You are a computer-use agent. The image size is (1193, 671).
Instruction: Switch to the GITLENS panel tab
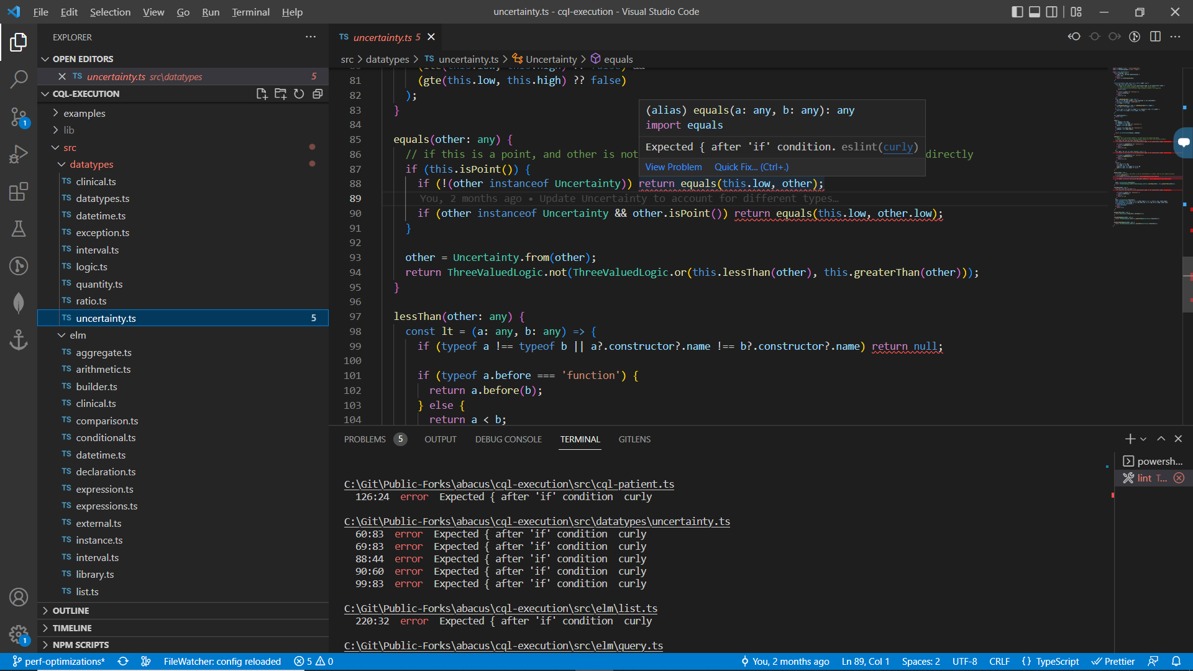[x=634, y=439]
